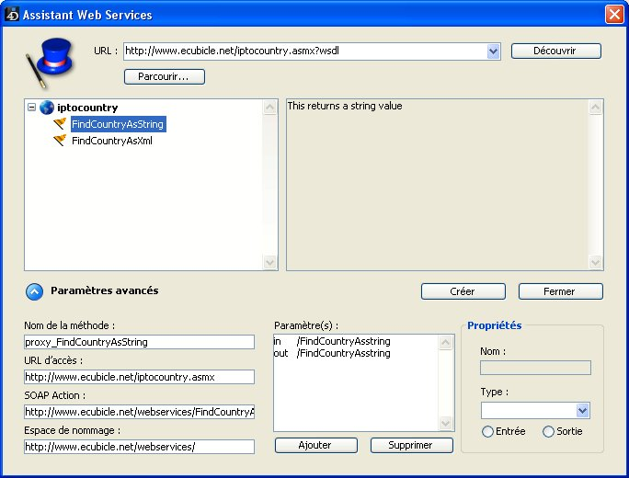Click the Supprimer button
This screenshot has height=478, width=629.
(412, 445)
